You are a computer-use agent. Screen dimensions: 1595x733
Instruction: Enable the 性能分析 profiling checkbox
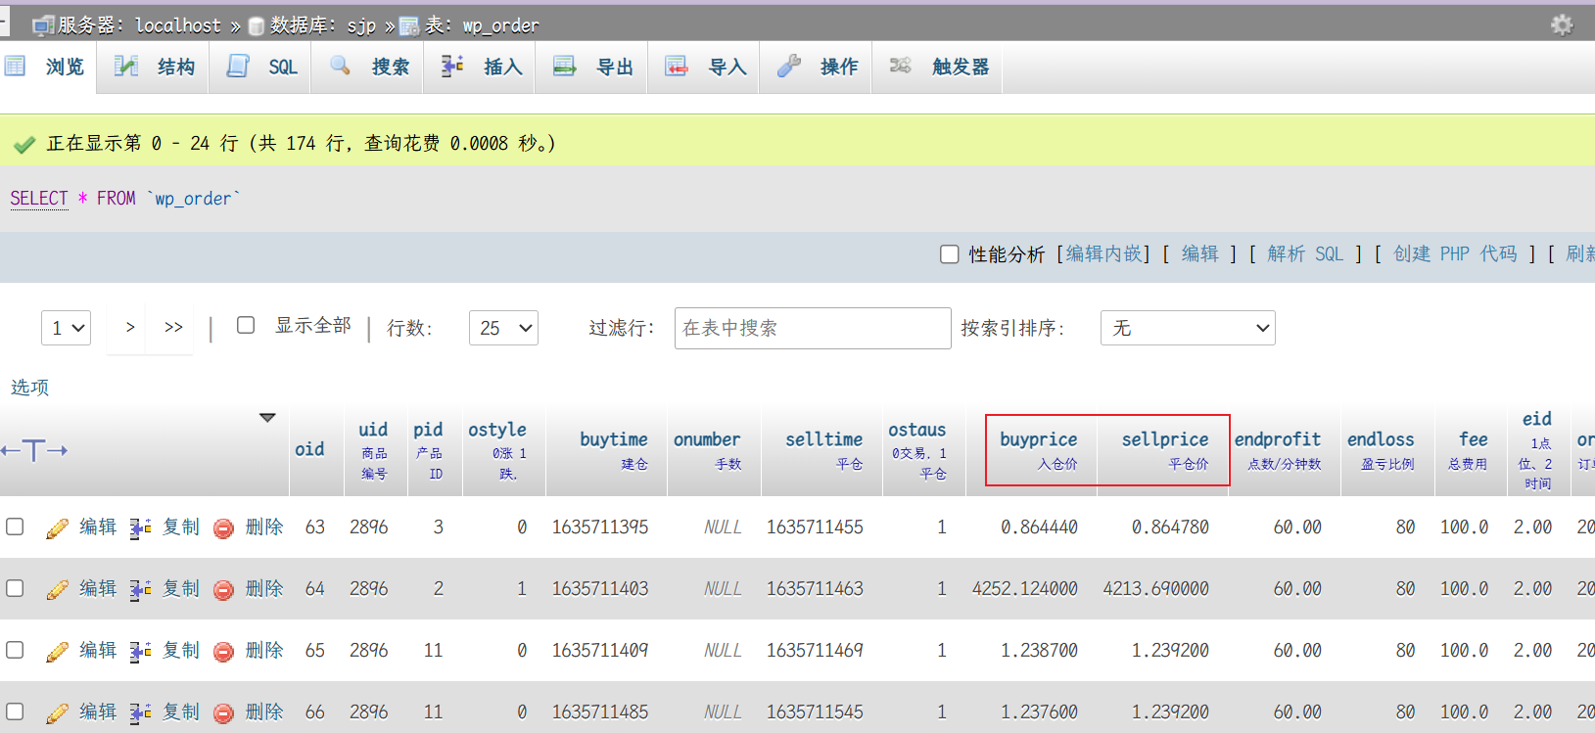949,254
